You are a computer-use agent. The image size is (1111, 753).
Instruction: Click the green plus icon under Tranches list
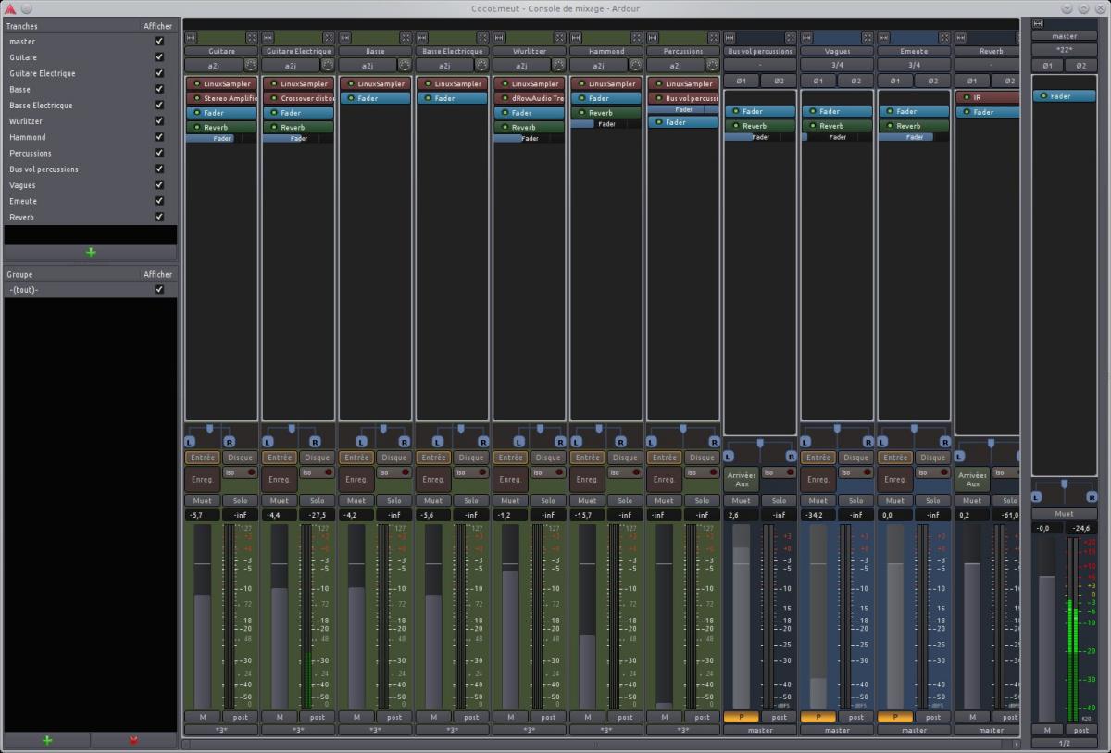[x=90, y=252]
